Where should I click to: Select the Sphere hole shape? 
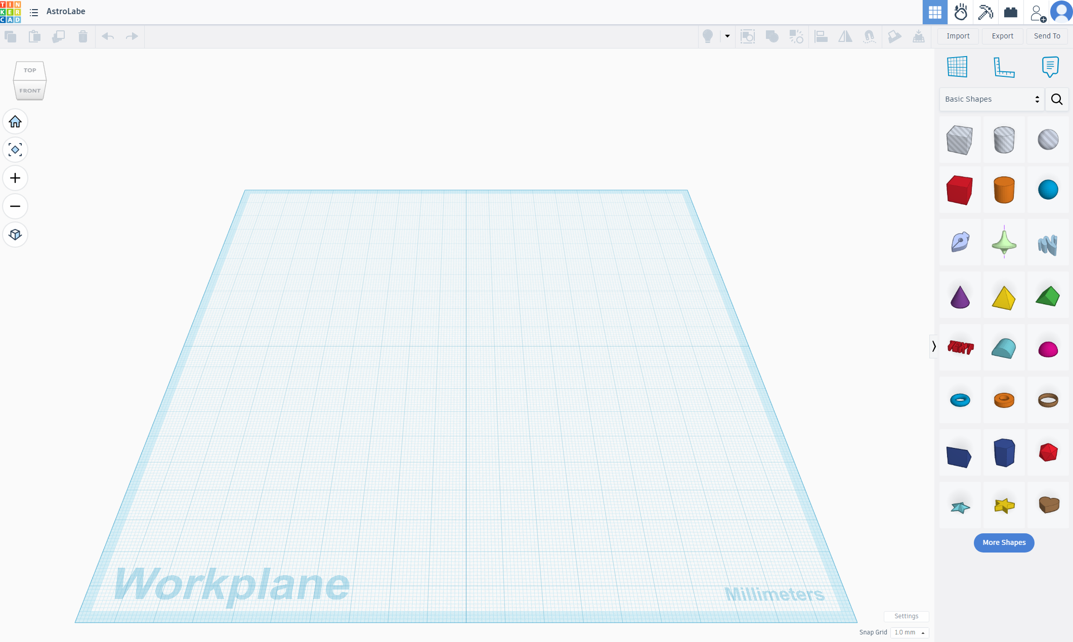point(1048,140)
